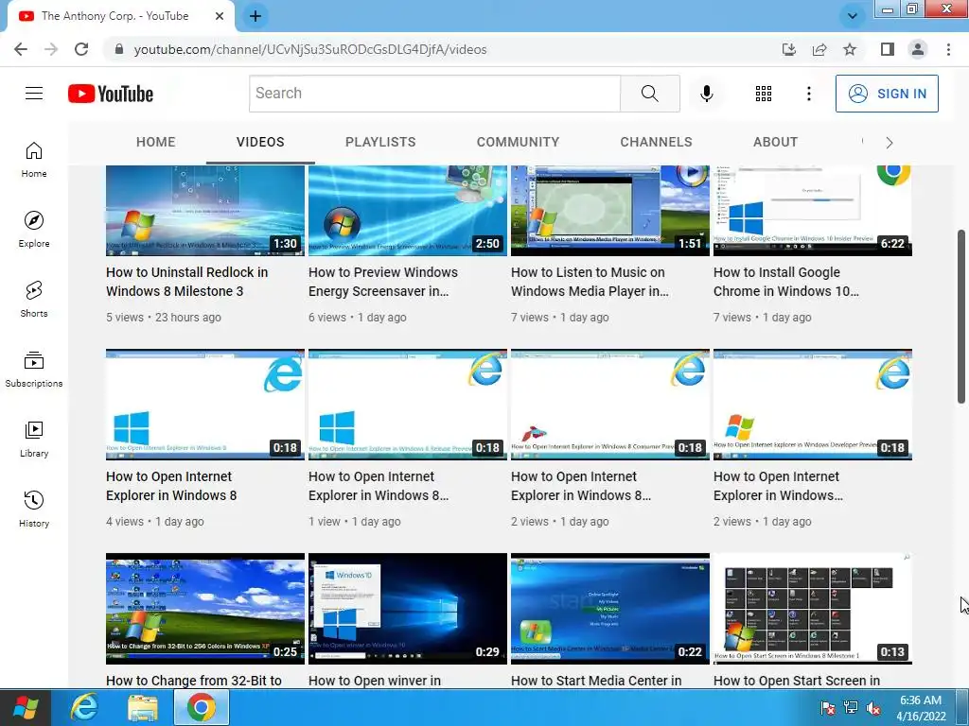Screen dimensions: 969x726
Task: Click the Chrome taskbar button
Action: click(202, 707)
